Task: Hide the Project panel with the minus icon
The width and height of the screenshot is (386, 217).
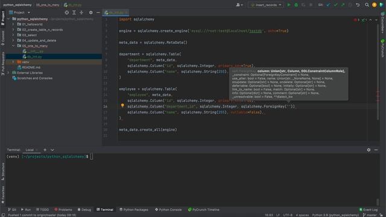Action: (x=98, y=13)
